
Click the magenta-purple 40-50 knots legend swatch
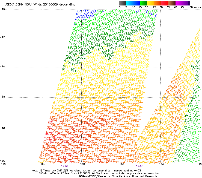183,3
